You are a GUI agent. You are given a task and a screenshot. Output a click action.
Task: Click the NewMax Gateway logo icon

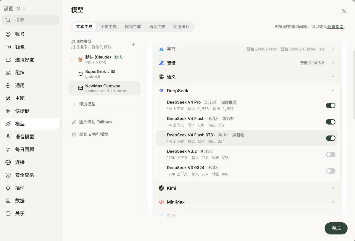[80, 88]
